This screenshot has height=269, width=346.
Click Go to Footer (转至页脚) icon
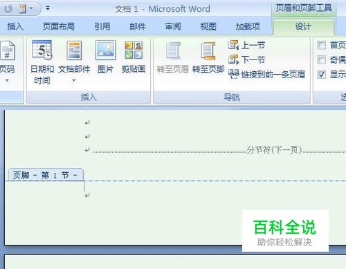pyautogui.click(x=208, y=50)
